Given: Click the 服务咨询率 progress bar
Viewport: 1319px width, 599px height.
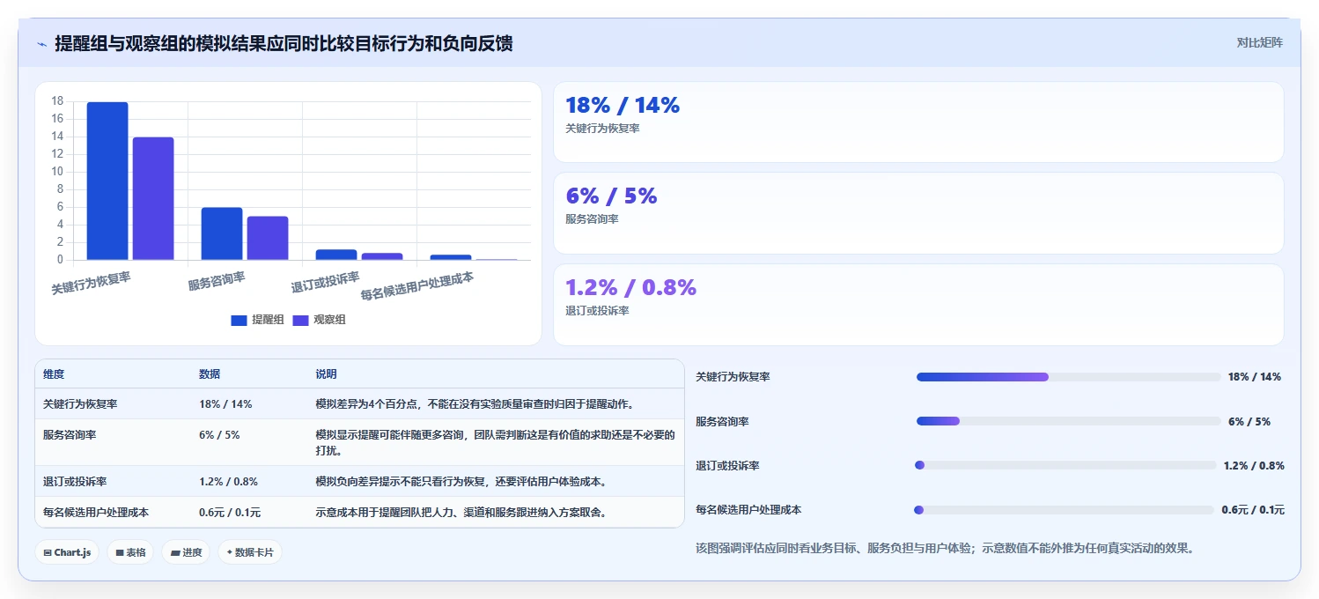Looking at the screenshot, I should coord(1068,421).
